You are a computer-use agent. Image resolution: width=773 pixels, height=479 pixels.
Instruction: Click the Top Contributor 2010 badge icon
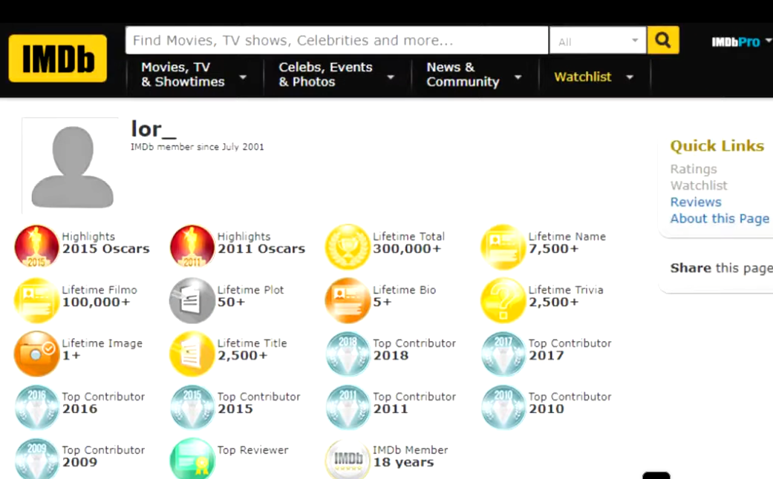coord(503,406)
